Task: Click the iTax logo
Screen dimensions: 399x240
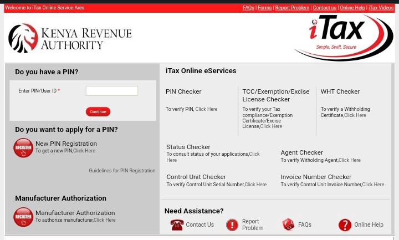Action: pos(344,37)
